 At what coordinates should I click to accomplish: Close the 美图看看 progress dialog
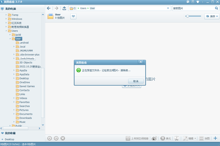pyautogui.click(x=141, y=62)
